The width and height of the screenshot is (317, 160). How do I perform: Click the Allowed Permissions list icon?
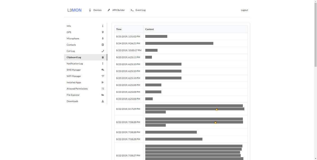coord(103,89)
